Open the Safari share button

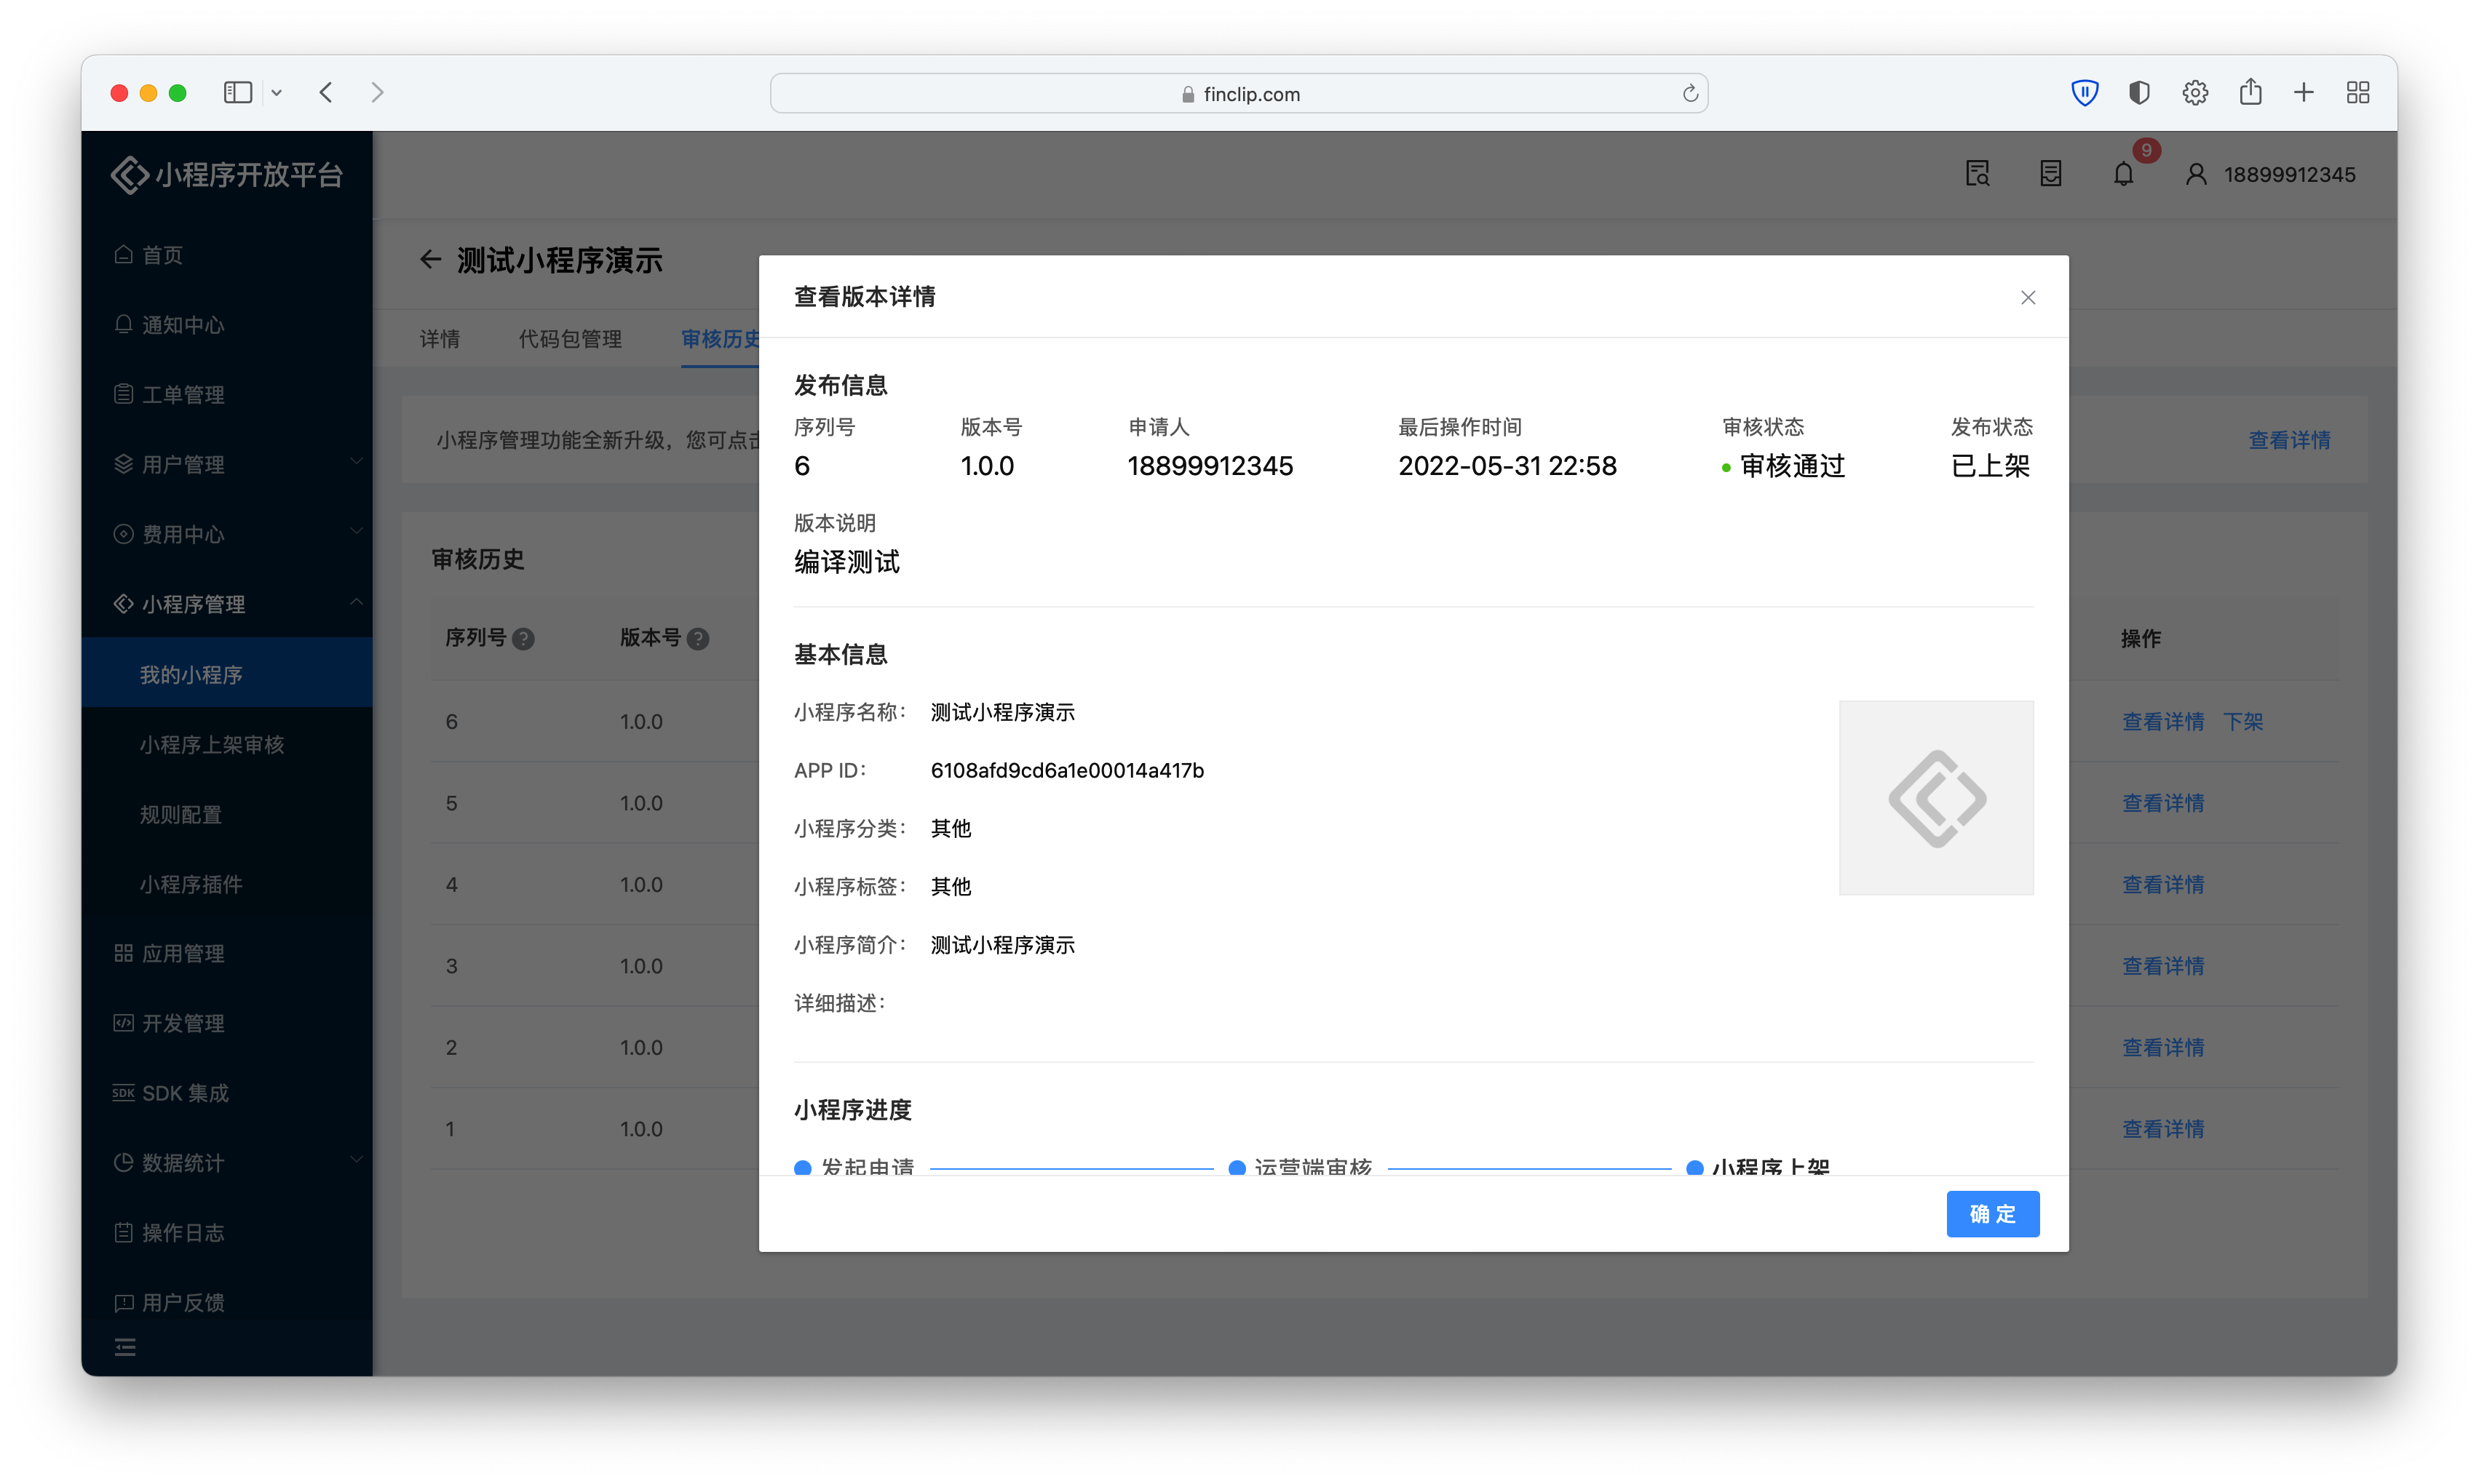coord(2250,91)
